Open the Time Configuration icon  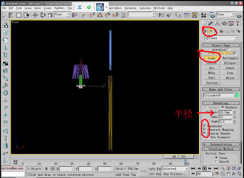tap(217, 174)
